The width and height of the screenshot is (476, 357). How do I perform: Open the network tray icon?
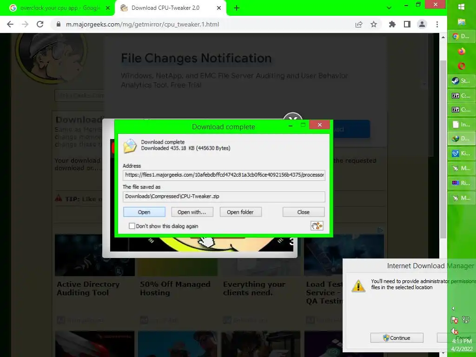466,319
